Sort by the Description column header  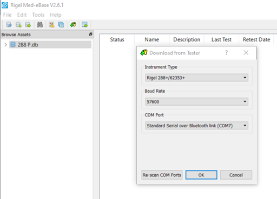187,39
